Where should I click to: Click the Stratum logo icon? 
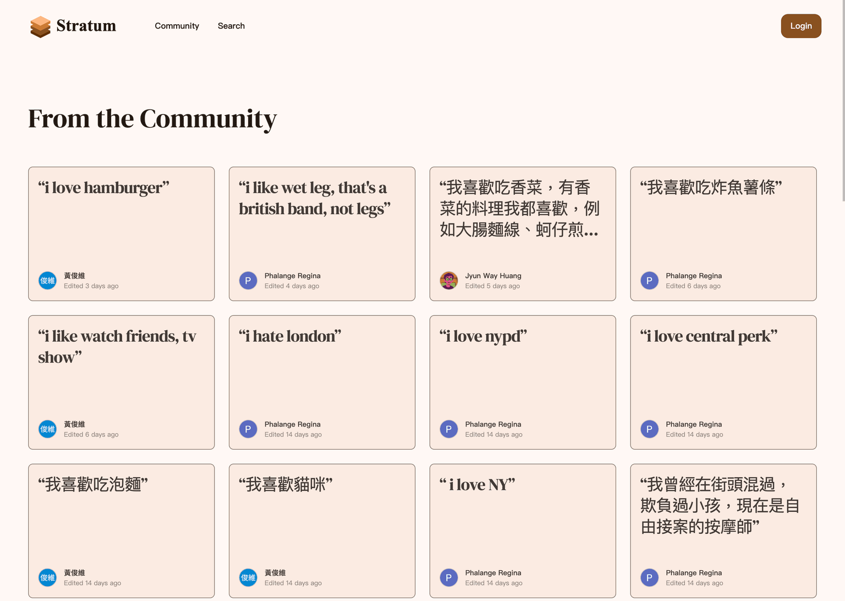(x=40, y=26)
